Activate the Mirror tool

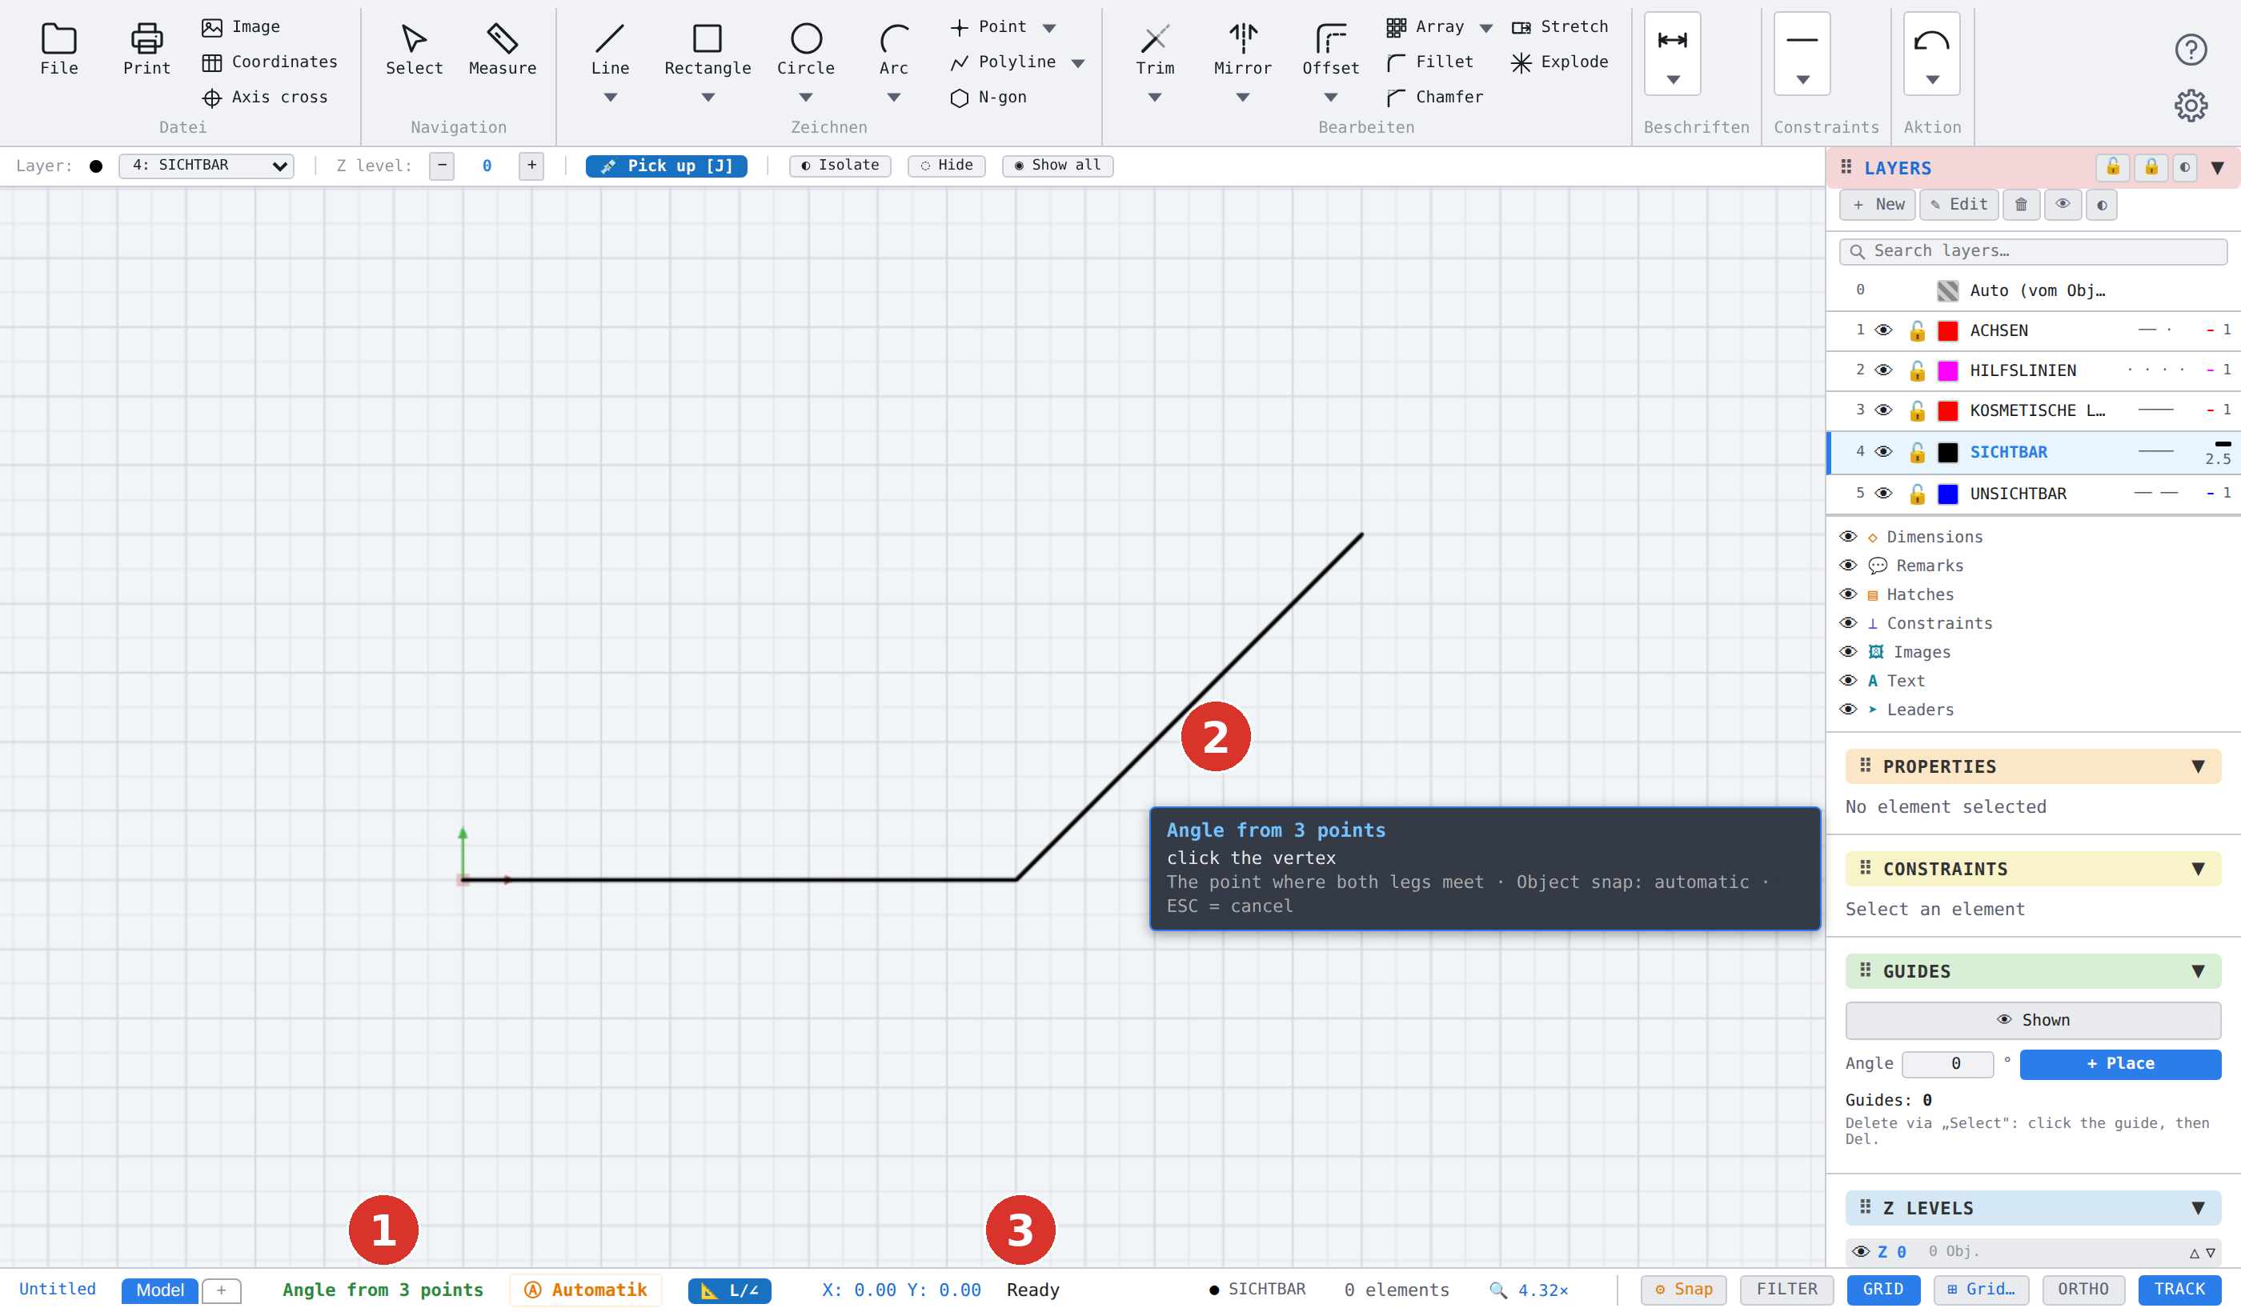(1242, 49)
